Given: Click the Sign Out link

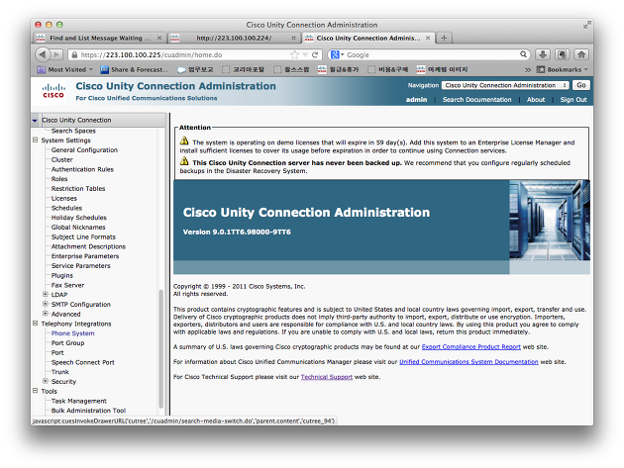Looking at the screenshot, I should click(x=573, y=99).
